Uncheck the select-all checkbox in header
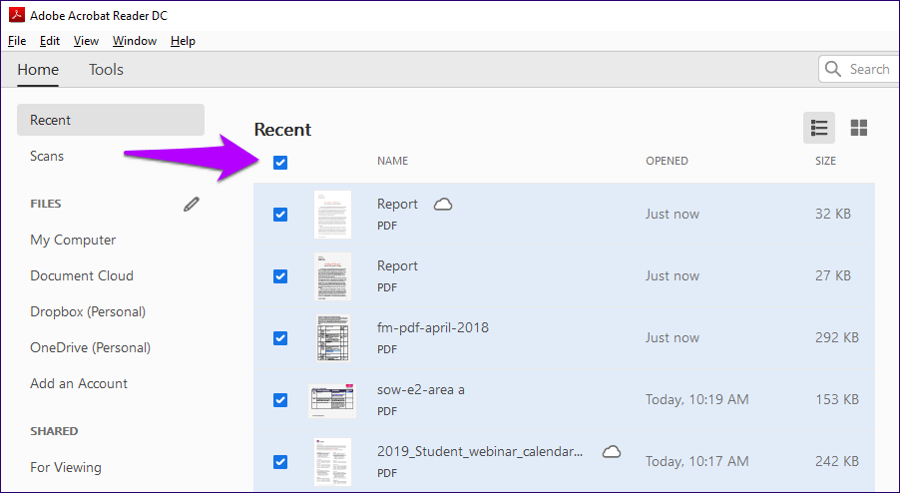 pyautogui.click(x=280, y=162)
